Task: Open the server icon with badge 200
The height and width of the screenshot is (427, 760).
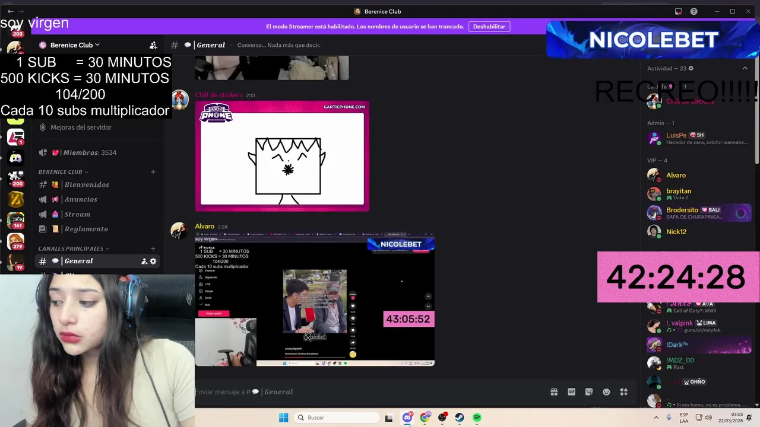Action: 15,178
